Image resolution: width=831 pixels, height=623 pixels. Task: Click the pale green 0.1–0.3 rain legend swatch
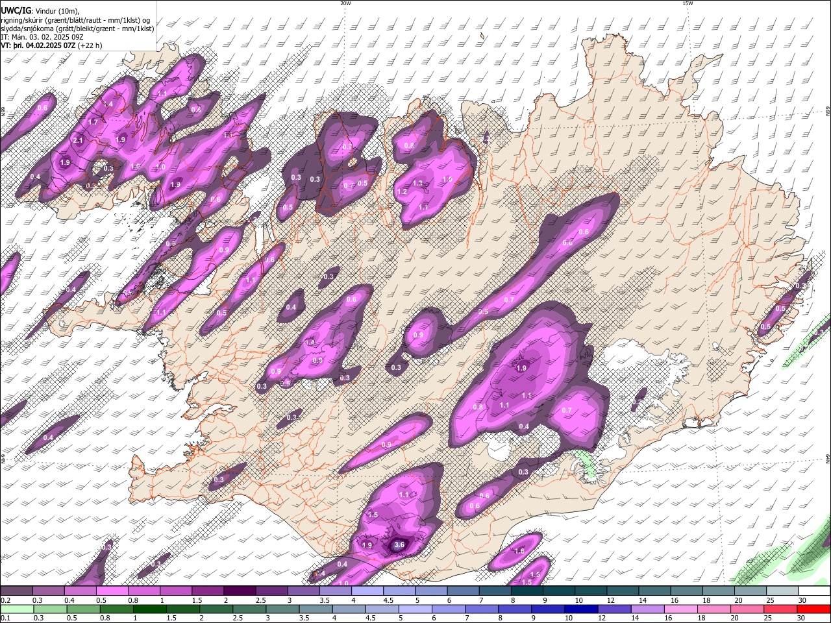click(x=17, y=609)
